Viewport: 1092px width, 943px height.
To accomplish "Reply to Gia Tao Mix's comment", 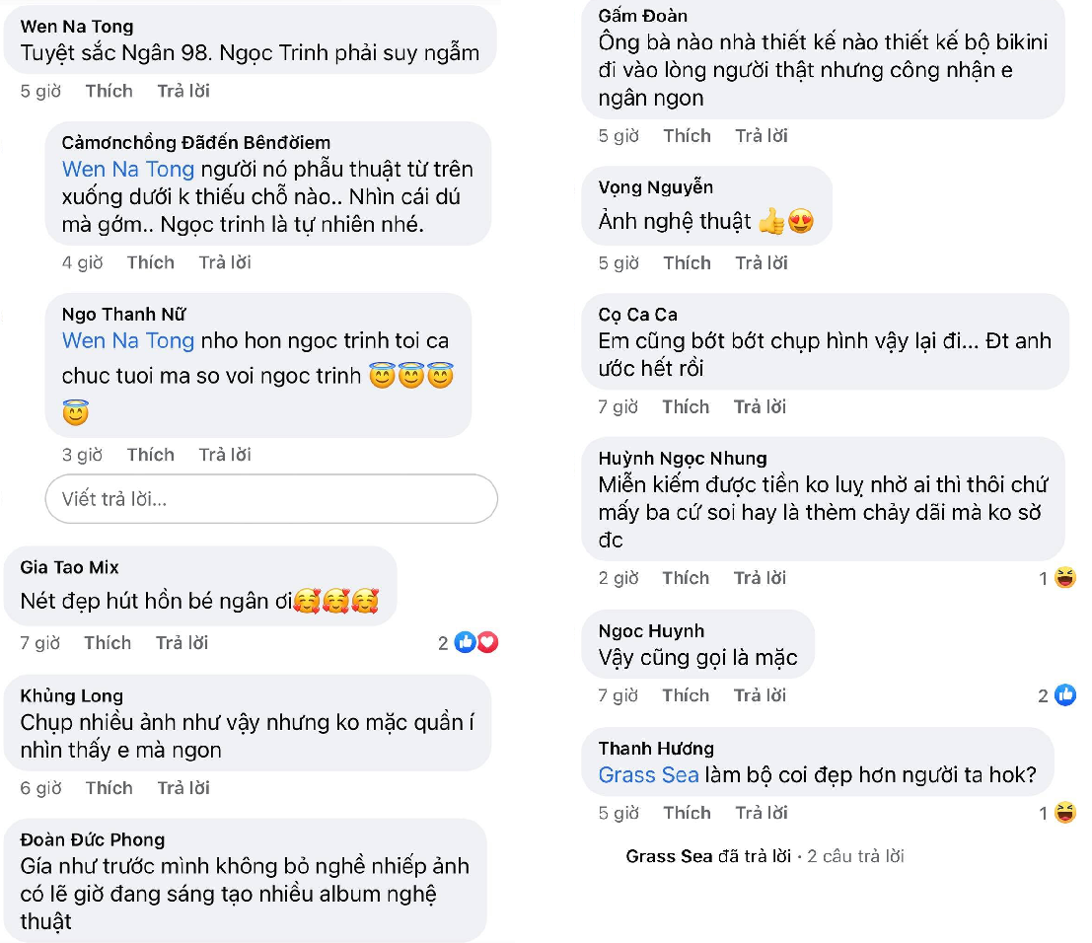I will pos(182,643).
